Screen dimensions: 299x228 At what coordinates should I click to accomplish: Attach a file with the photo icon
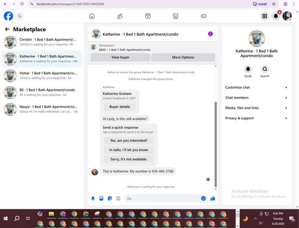pos(101,198)
